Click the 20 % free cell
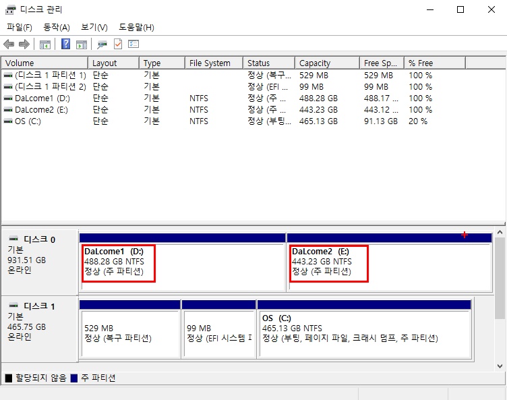 coord(418,121)
